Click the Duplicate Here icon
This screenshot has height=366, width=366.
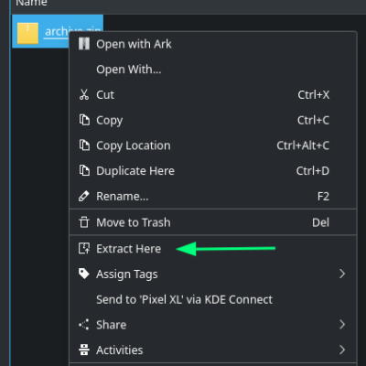point(84,170)
